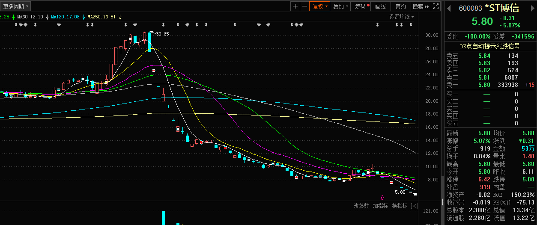The image size is (537, 225).
Task: Select the 画线 drawing tools item
Action: tap(380, 6)
